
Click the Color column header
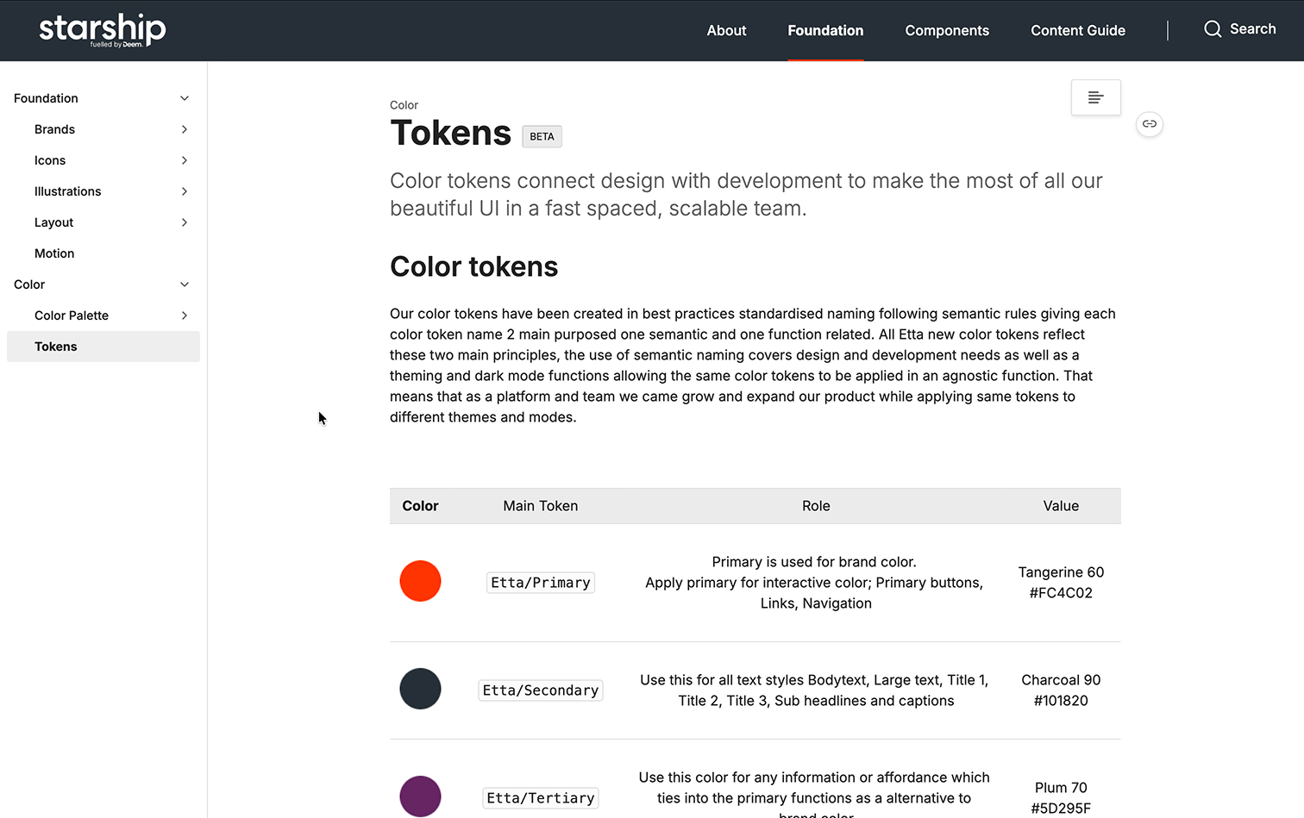(x=420, y=506)
